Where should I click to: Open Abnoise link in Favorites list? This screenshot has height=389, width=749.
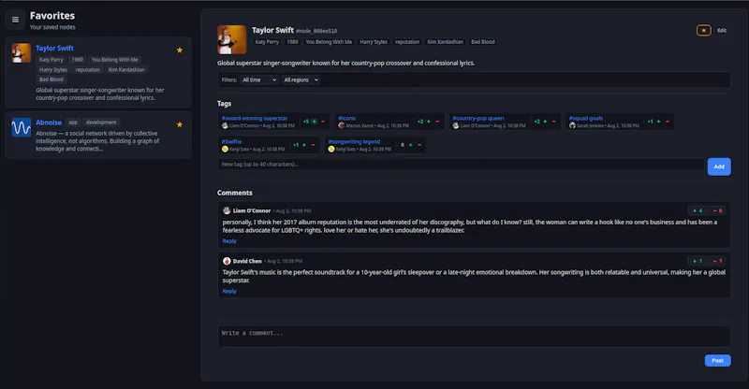[x=49, y=122]
